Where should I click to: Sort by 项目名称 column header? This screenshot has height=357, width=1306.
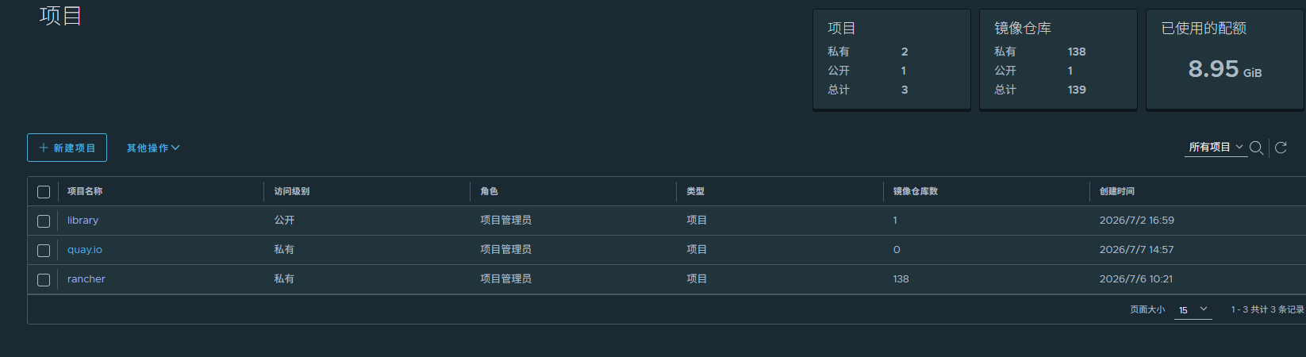(85, 191)
